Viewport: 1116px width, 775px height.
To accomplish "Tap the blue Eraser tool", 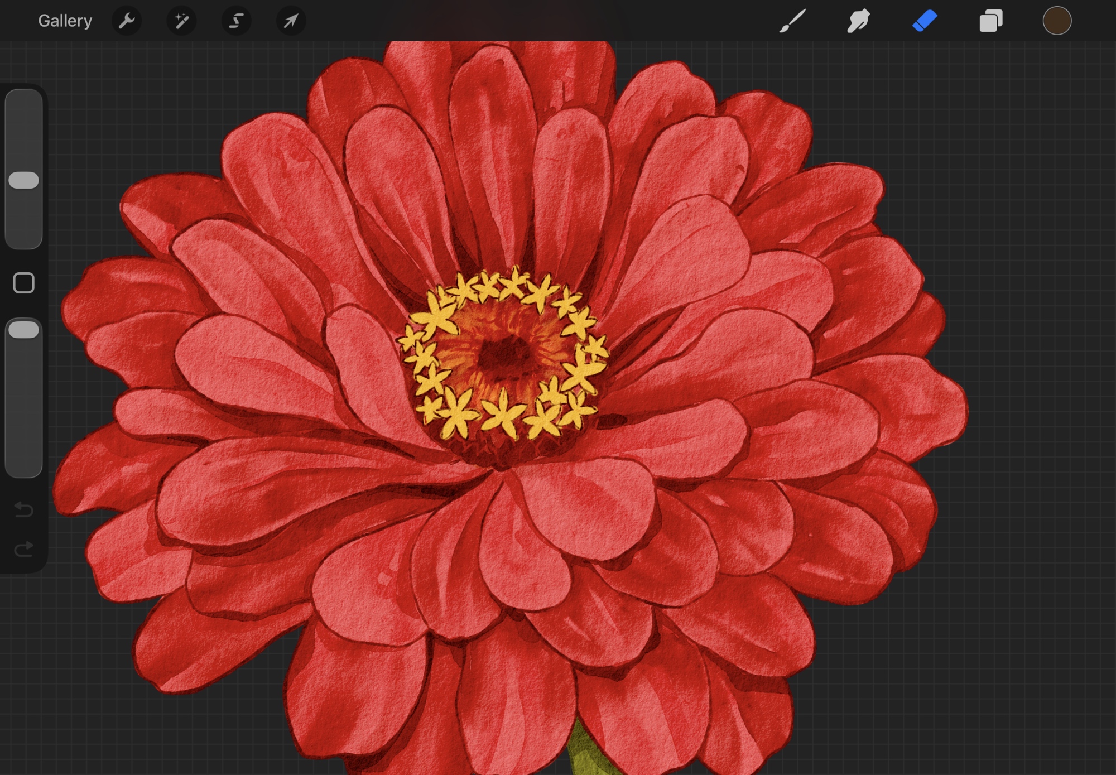I will (925, 21).
